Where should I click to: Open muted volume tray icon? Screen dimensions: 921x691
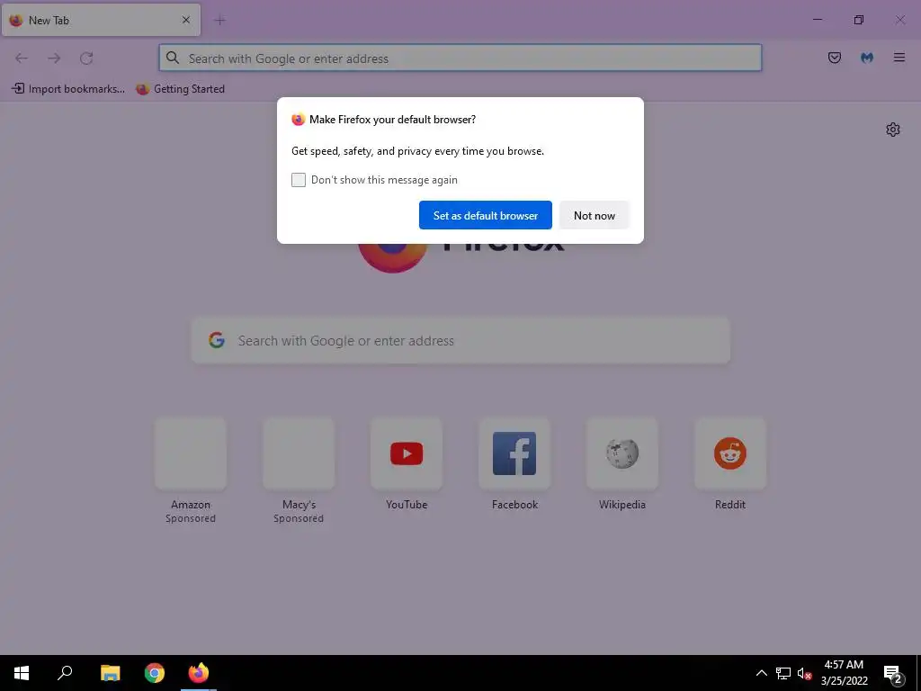805,673
